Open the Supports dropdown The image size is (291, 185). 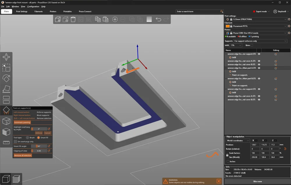click(x=260, y=41)
